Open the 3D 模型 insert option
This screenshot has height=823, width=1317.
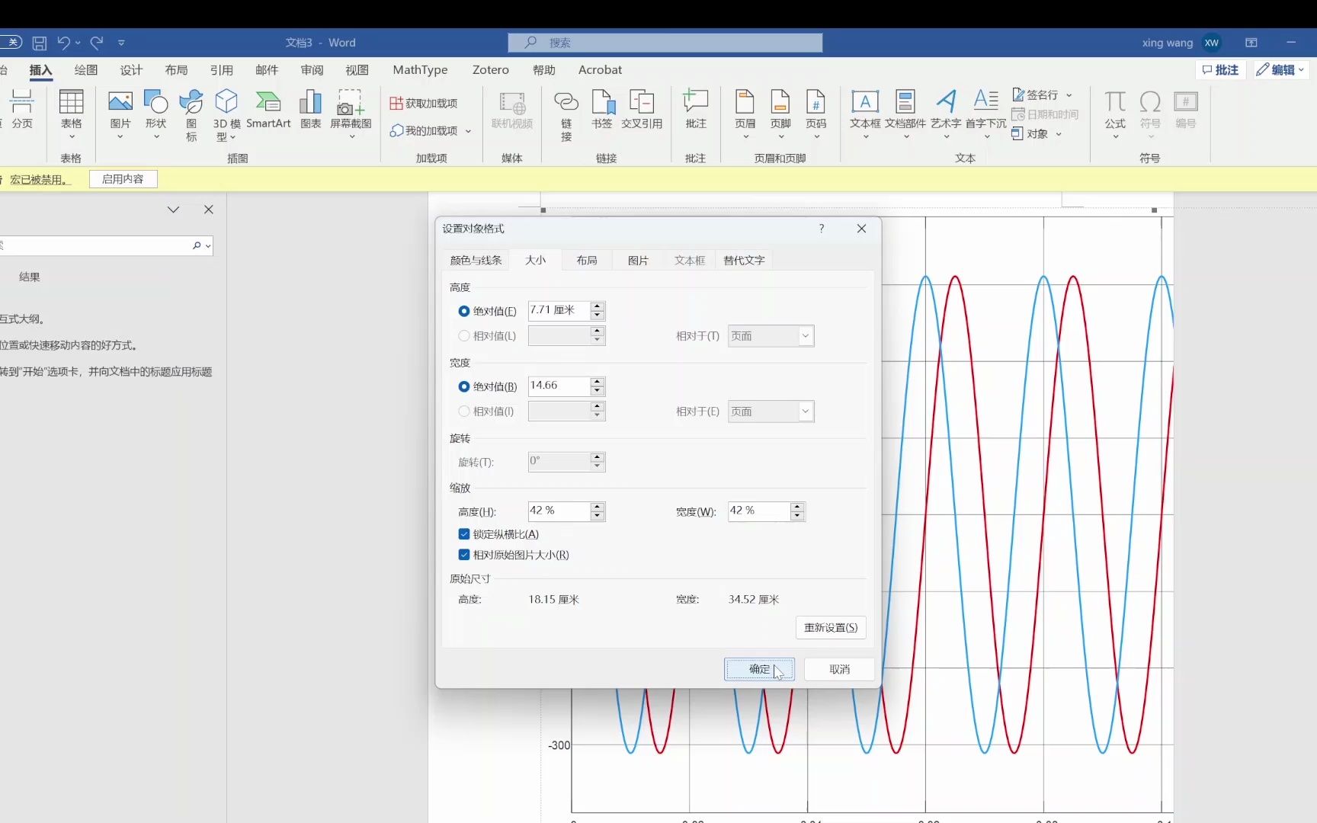pyautogui.click(x=226, y=114)
